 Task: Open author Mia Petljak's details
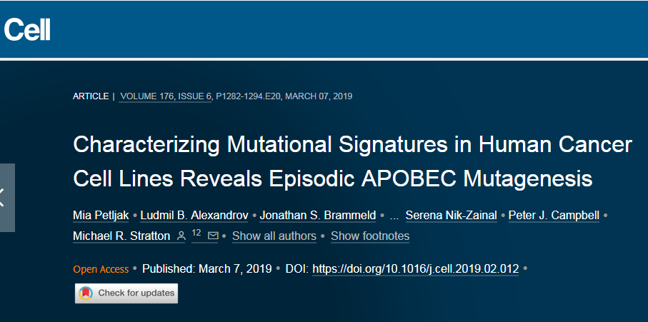coord(101,216)
